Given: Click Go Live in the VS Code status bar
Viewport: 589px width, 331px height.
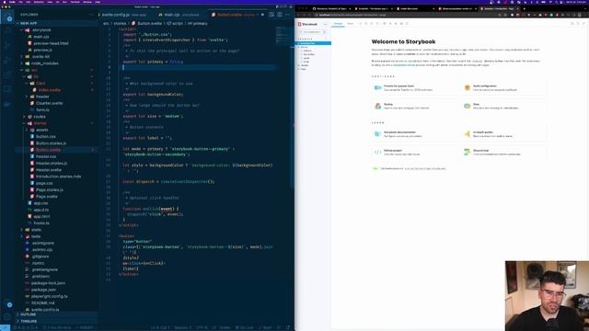Looking at the screenshot, I should tap(244, 327).
